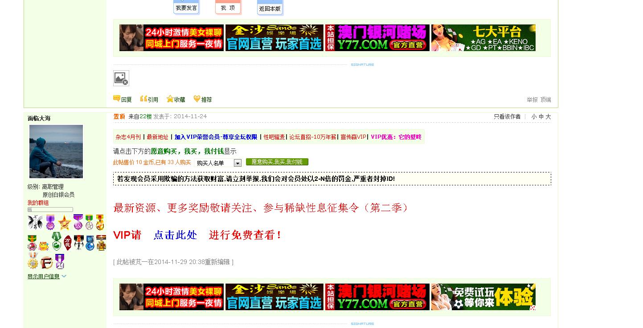
Task: Switch font size to 小
Action: (x=533, y=117)
